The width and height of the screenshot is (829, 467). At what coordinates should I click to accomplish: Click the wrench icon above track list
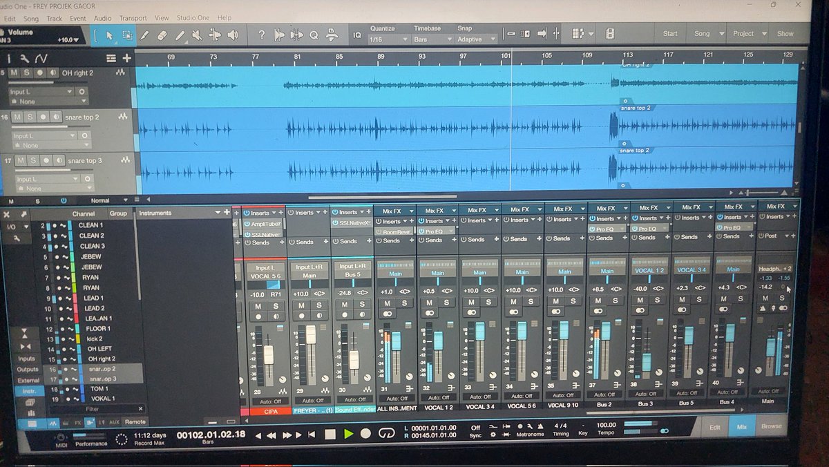(25, 58)
